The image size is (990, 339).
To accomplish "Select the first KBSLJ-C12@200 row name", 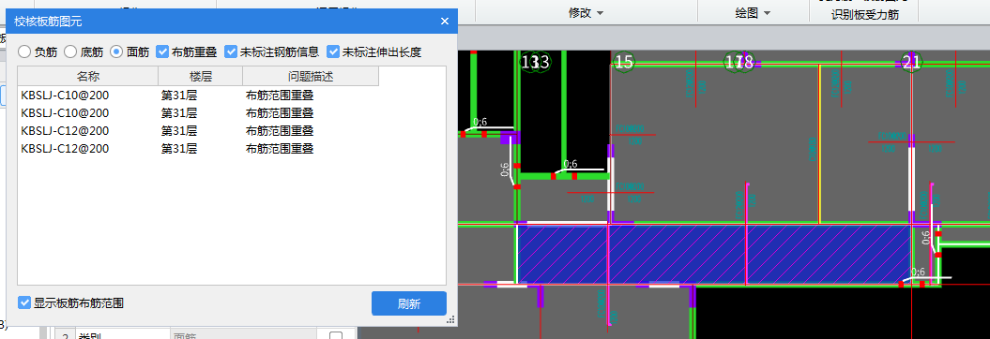I will pos(65,130).
